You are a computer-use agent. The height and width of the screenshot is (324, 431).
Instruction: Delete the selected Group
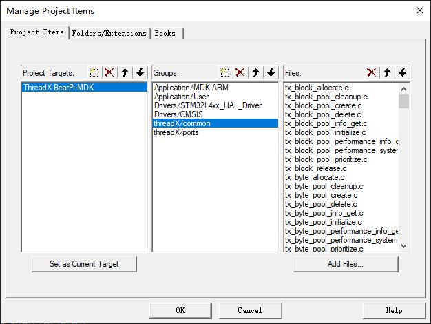tap(240, 72)
